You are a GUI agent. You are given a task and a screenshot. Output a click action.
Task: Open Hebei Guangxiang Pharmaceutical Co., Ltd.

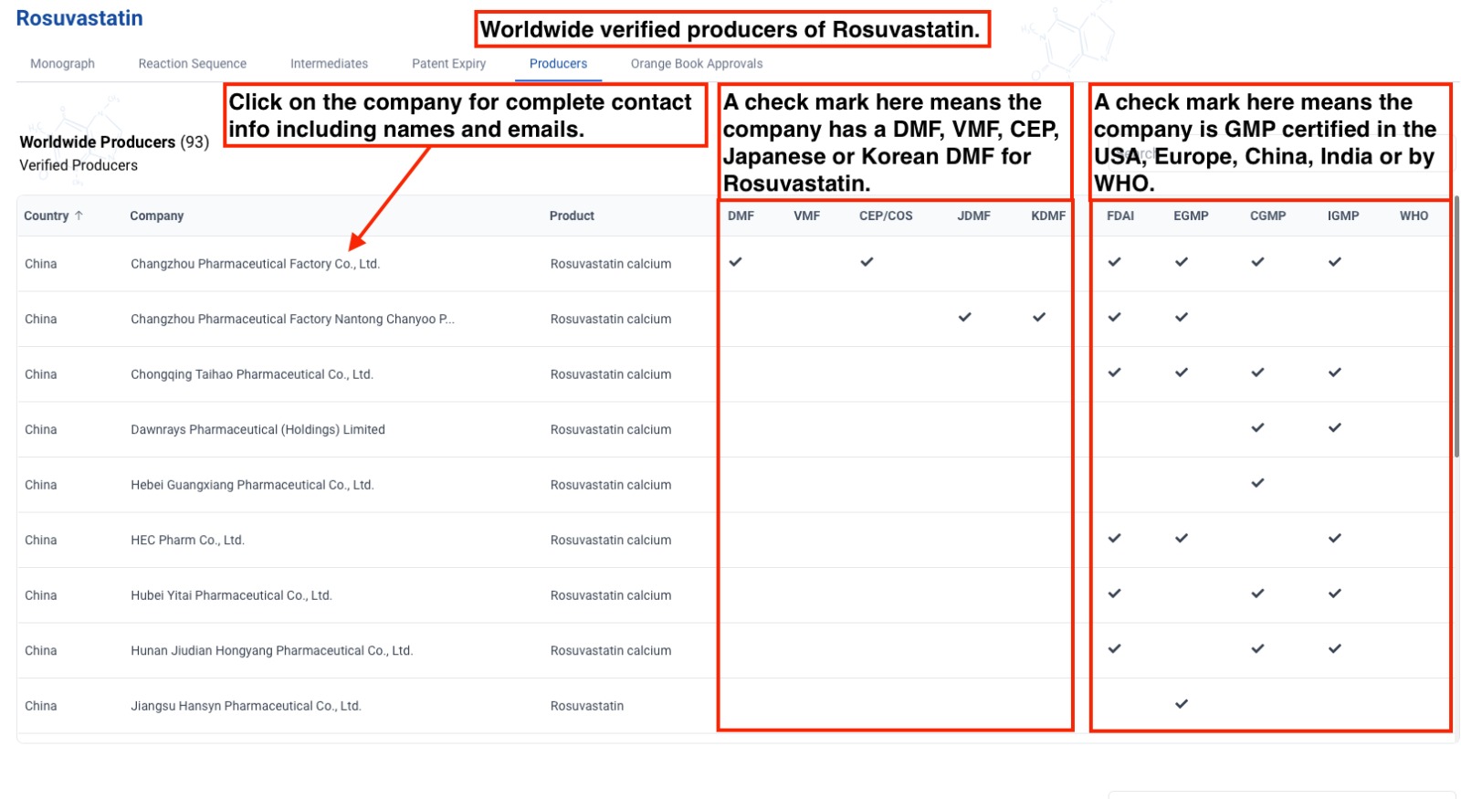click(x=252, y=485)
